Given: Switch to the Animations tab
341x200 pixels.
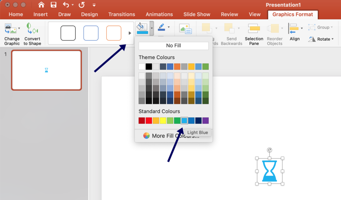Looking at the screenshot, I should [159, 14].
